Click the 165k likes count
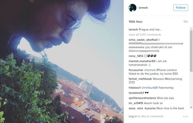Image resolution: width=193 pixels, height=123 pixels. point(135,22)
